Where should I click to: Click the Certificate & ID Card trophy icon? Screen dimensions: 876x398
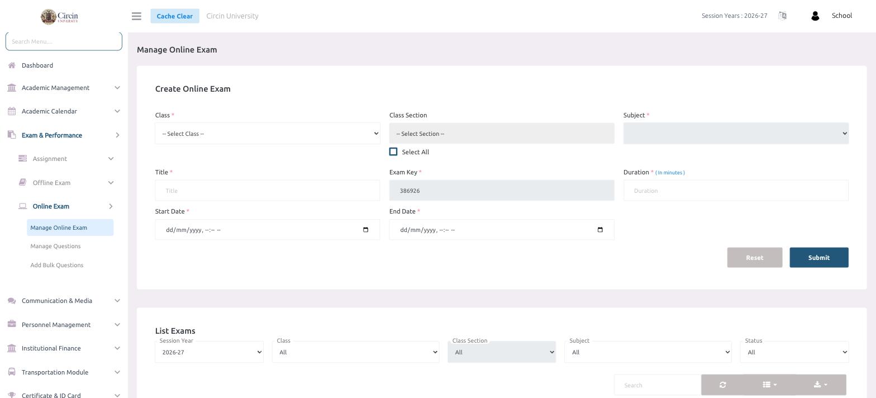click(12, 395)
